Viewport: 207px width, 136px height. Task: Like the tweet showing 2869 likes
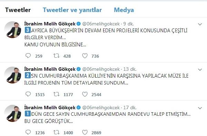85,132
